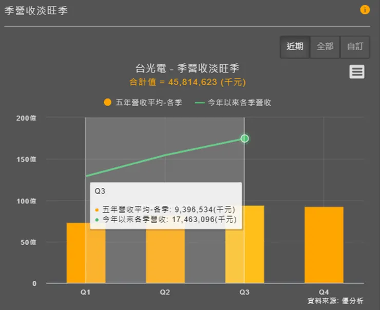Click the Q2 axis label

pyautogui.click(x=165, y=292)
